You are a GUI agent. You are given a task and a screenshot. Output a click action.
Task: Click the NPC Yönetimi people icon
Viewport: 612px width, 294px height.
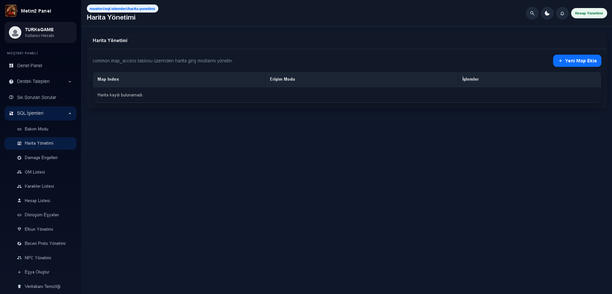(19, 258)
